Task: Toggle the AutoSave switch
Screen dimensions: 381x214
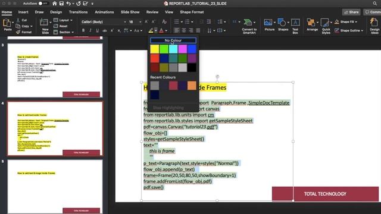Action: pyautogui.click(x=43, y=4)
